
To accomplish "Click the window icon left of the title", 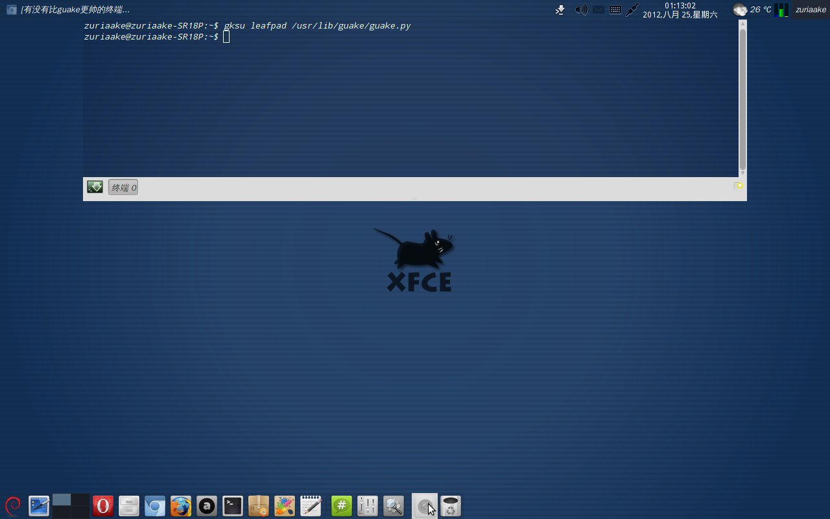I will click(11, 10).
